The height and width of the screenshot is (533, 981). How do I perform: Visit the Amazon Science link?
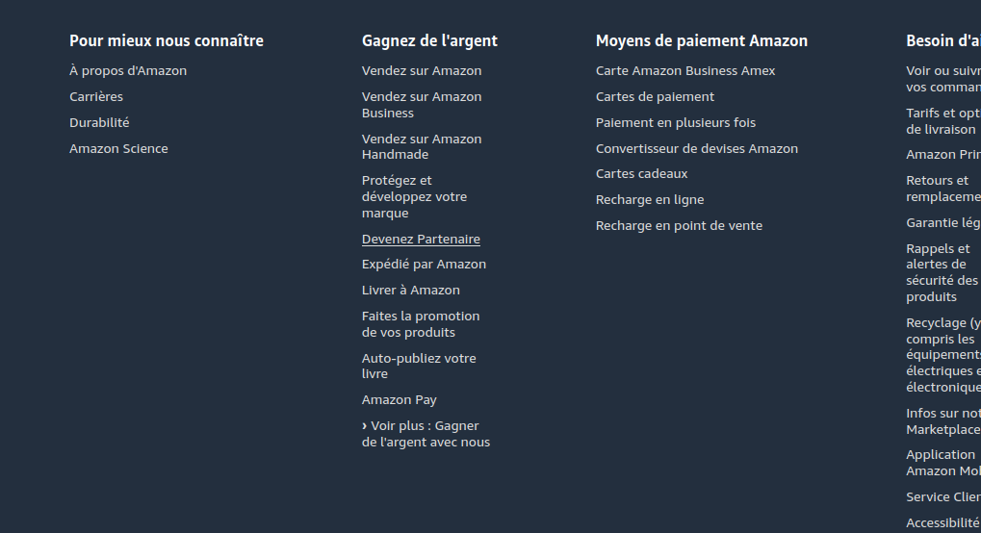[x=118, y=149]
